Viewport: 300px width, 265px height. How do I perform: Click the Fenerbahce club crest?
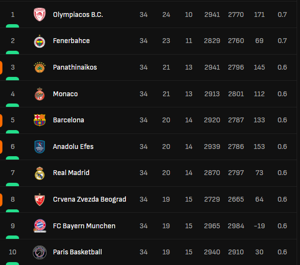coord(40,41)
